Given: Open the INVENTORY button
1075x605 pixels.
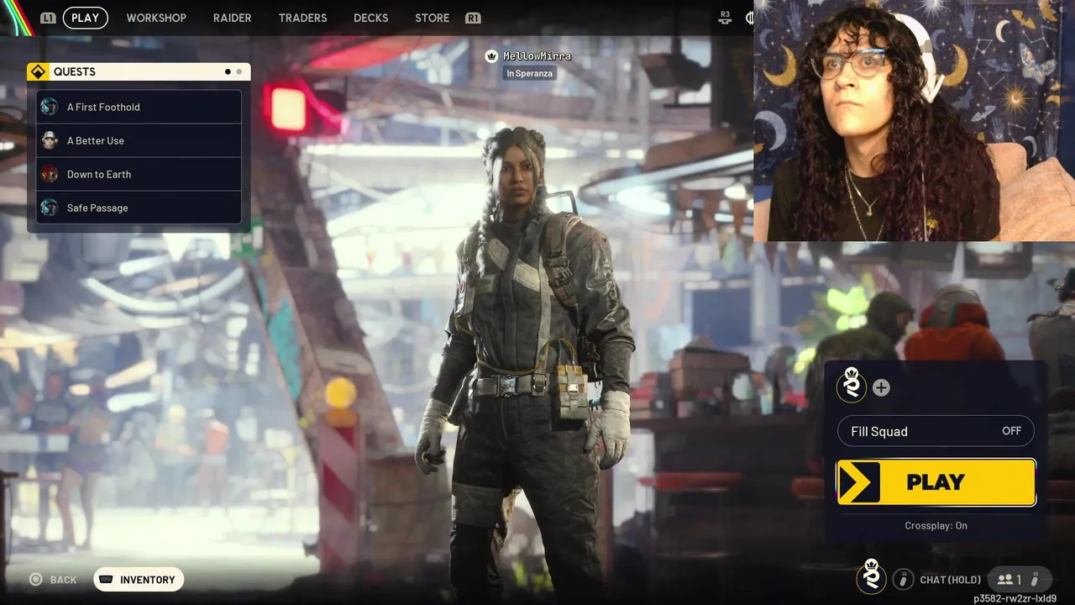Looking at the screenshot, I should pos(139,579).
